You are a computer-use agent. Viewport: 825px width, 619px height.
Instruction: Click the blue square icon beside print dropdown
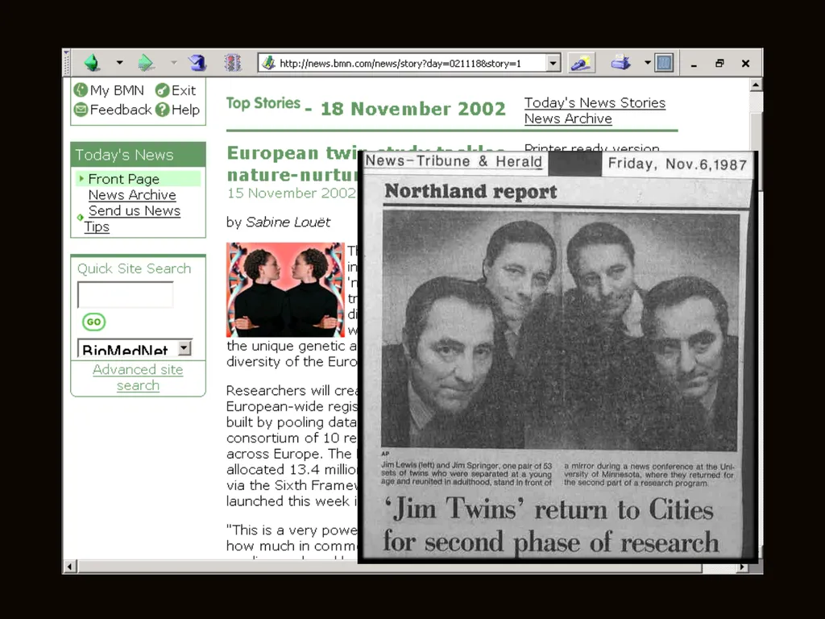click(x=665, y=63)
